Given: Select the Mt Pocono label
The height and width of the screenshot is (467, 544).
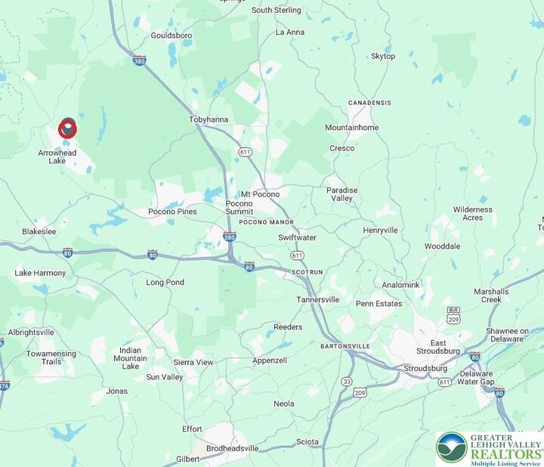Looking at the screenshot, I should coord(260,194).
